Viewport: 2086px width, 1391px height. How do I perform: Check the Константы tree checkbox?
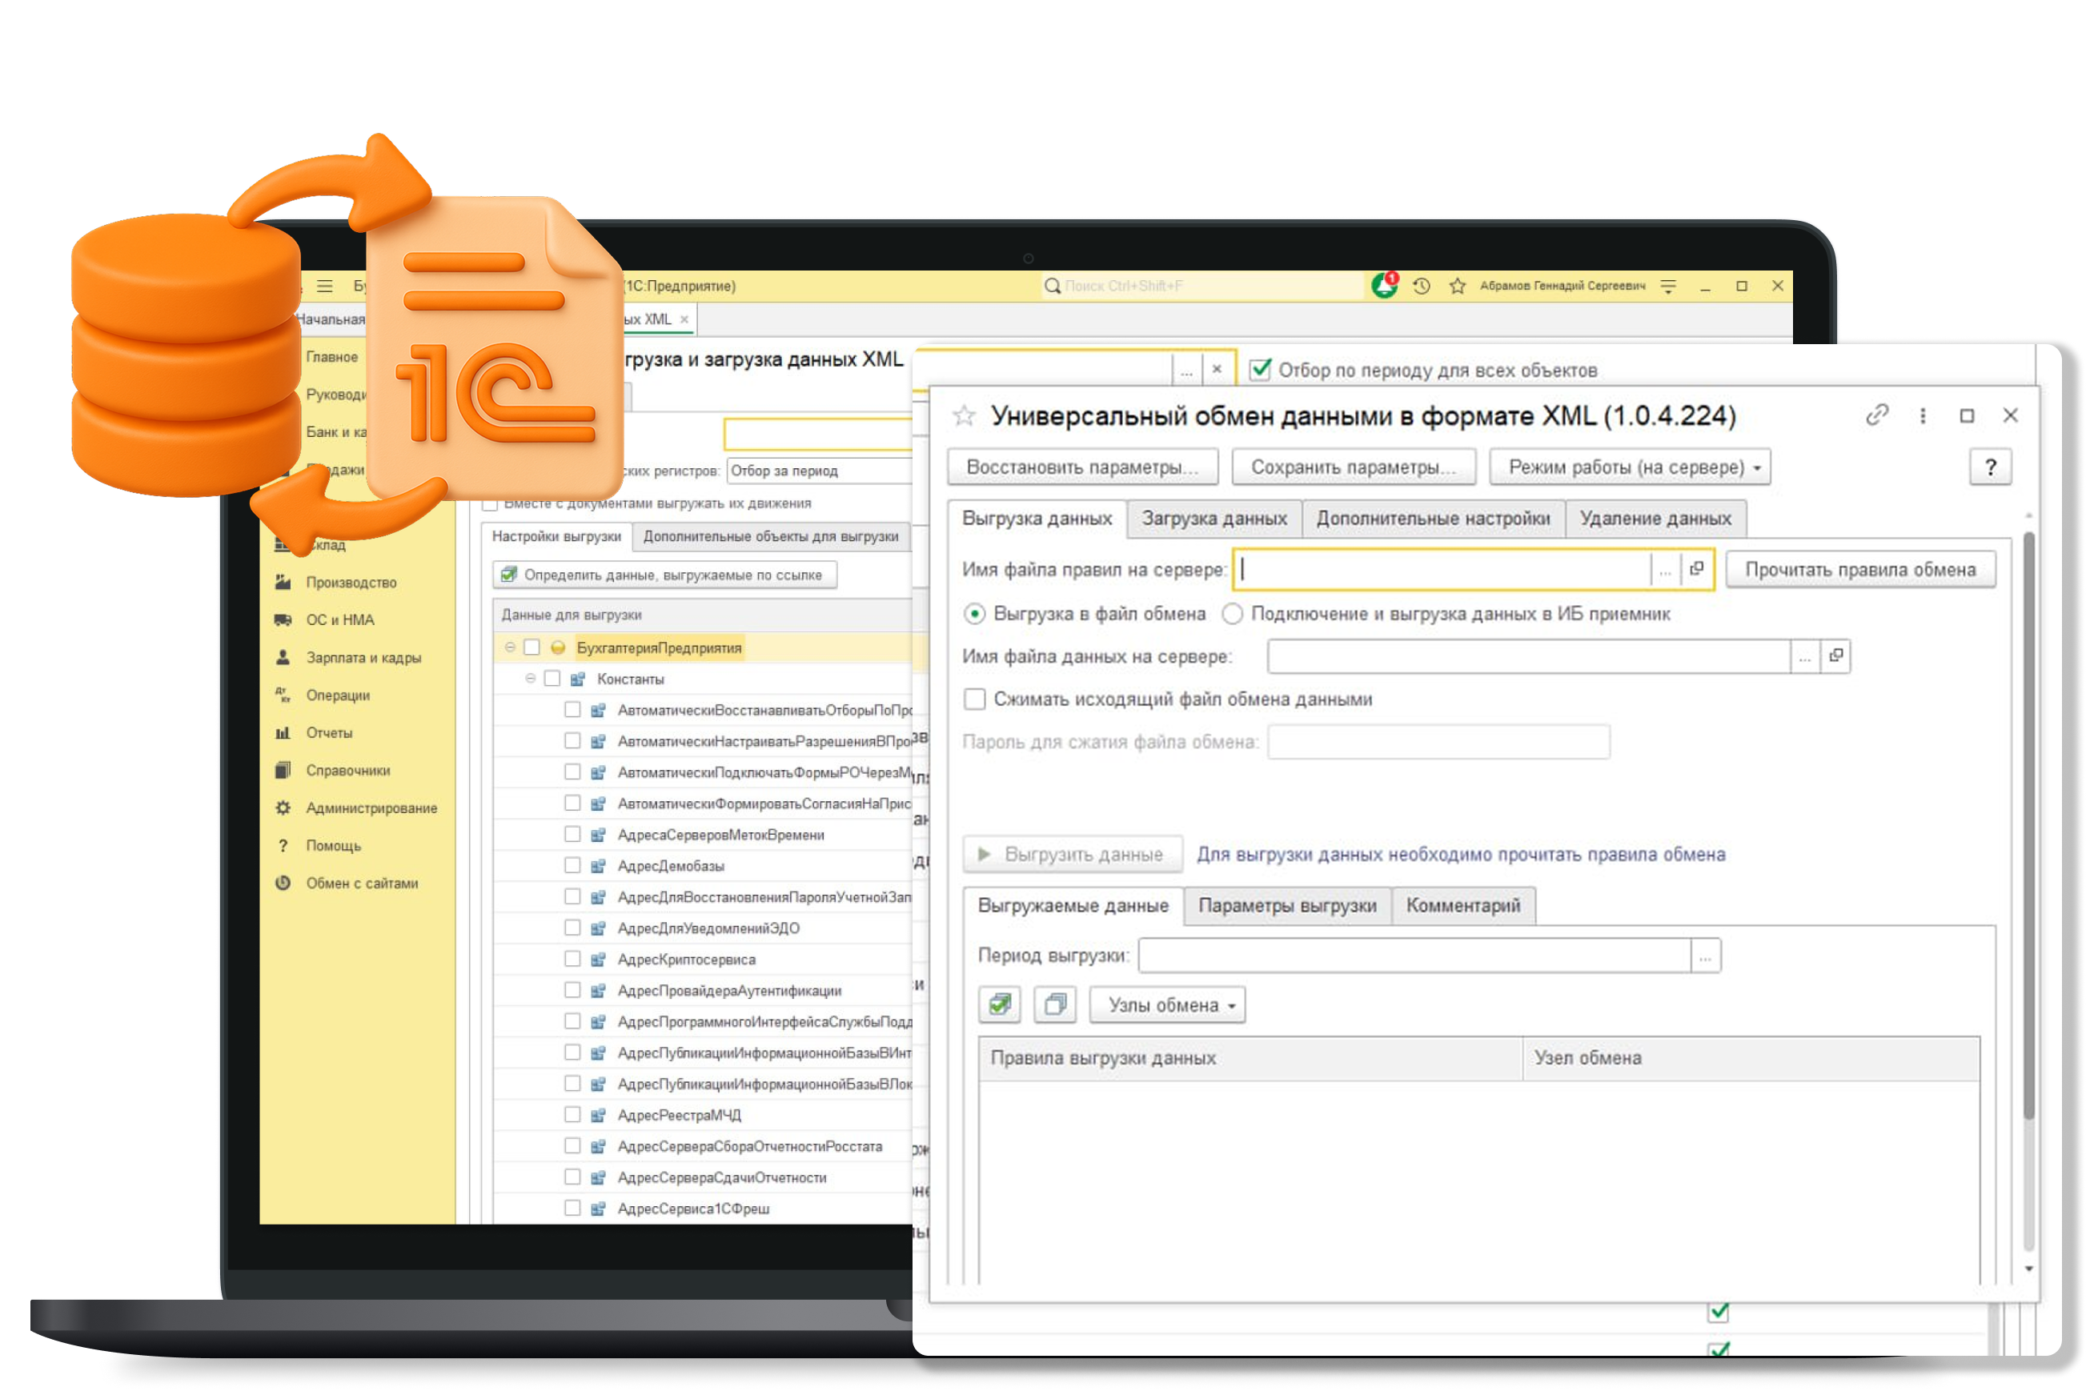click(552, 679)
